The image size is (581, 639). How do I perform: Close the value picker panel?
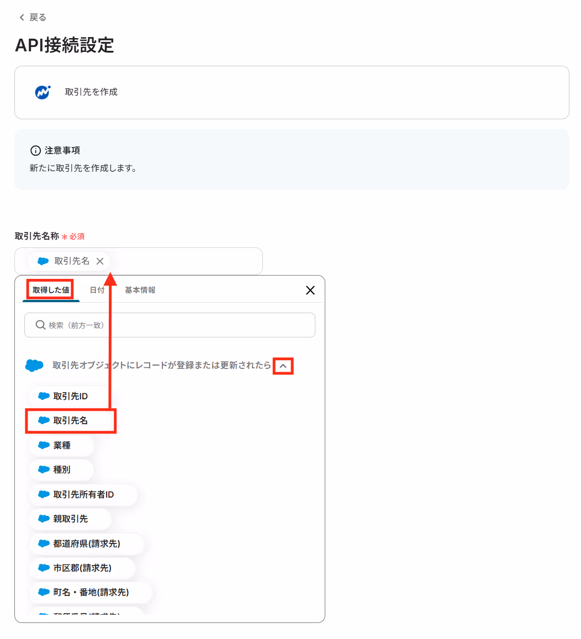click(x=310, y=290)
